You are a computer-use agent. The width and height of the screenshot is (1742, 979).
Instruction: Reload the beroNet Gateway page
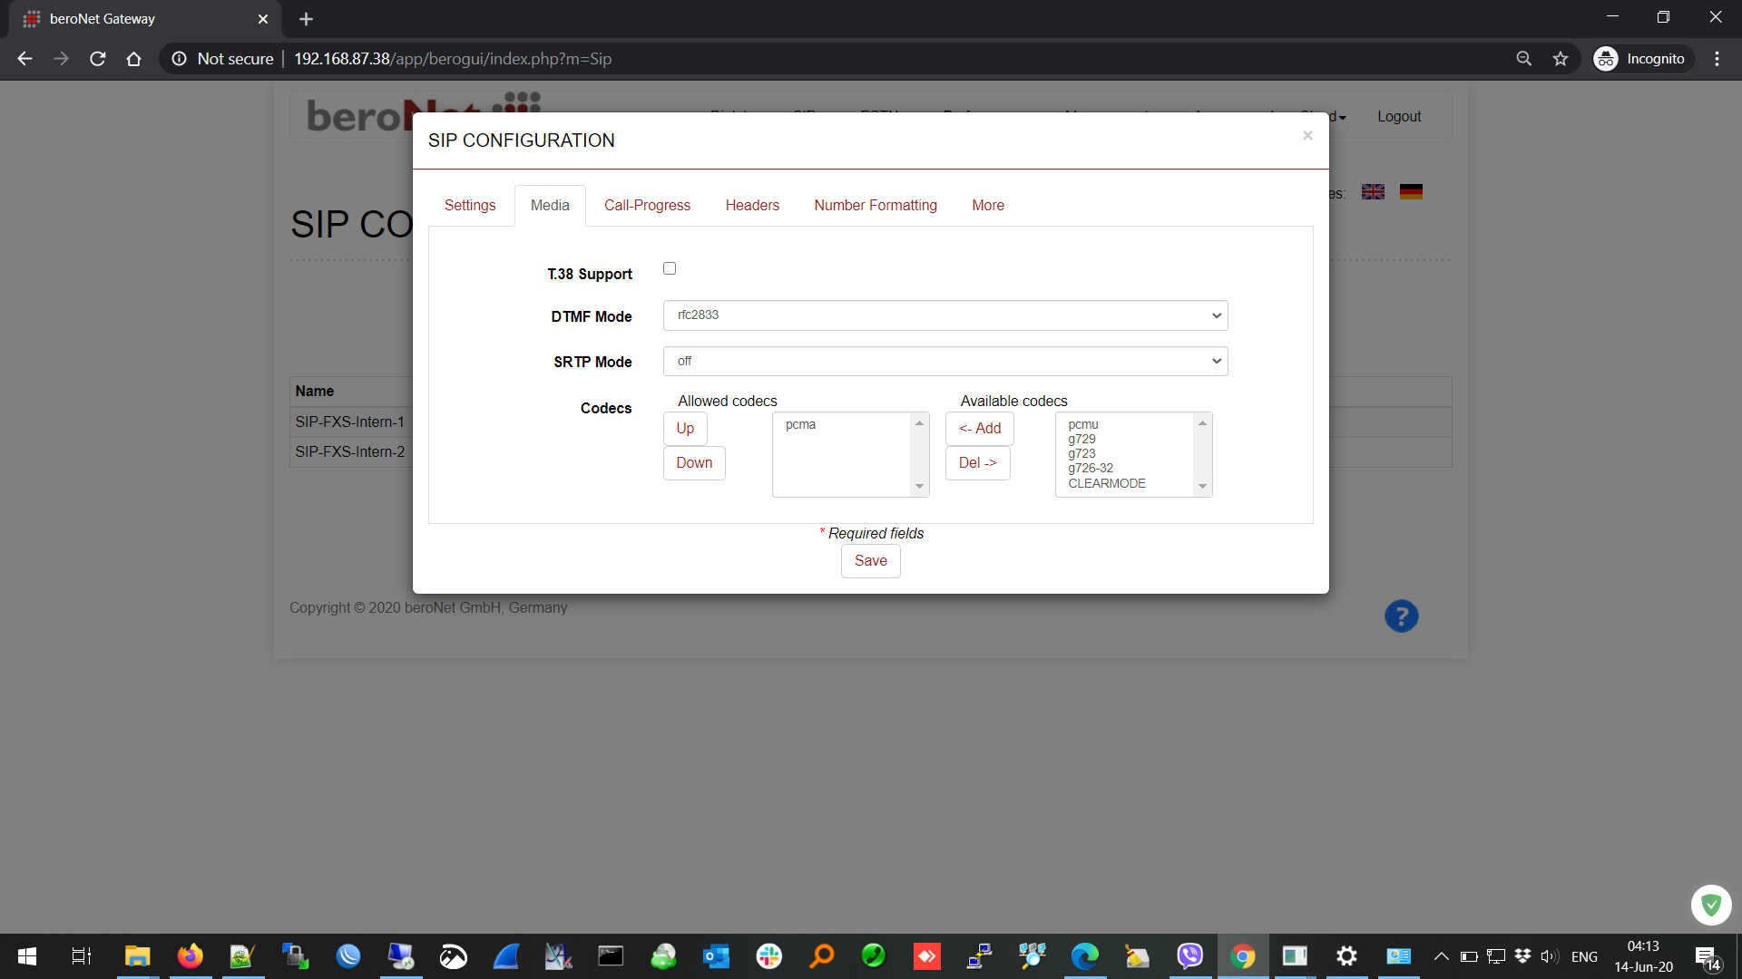98,59
